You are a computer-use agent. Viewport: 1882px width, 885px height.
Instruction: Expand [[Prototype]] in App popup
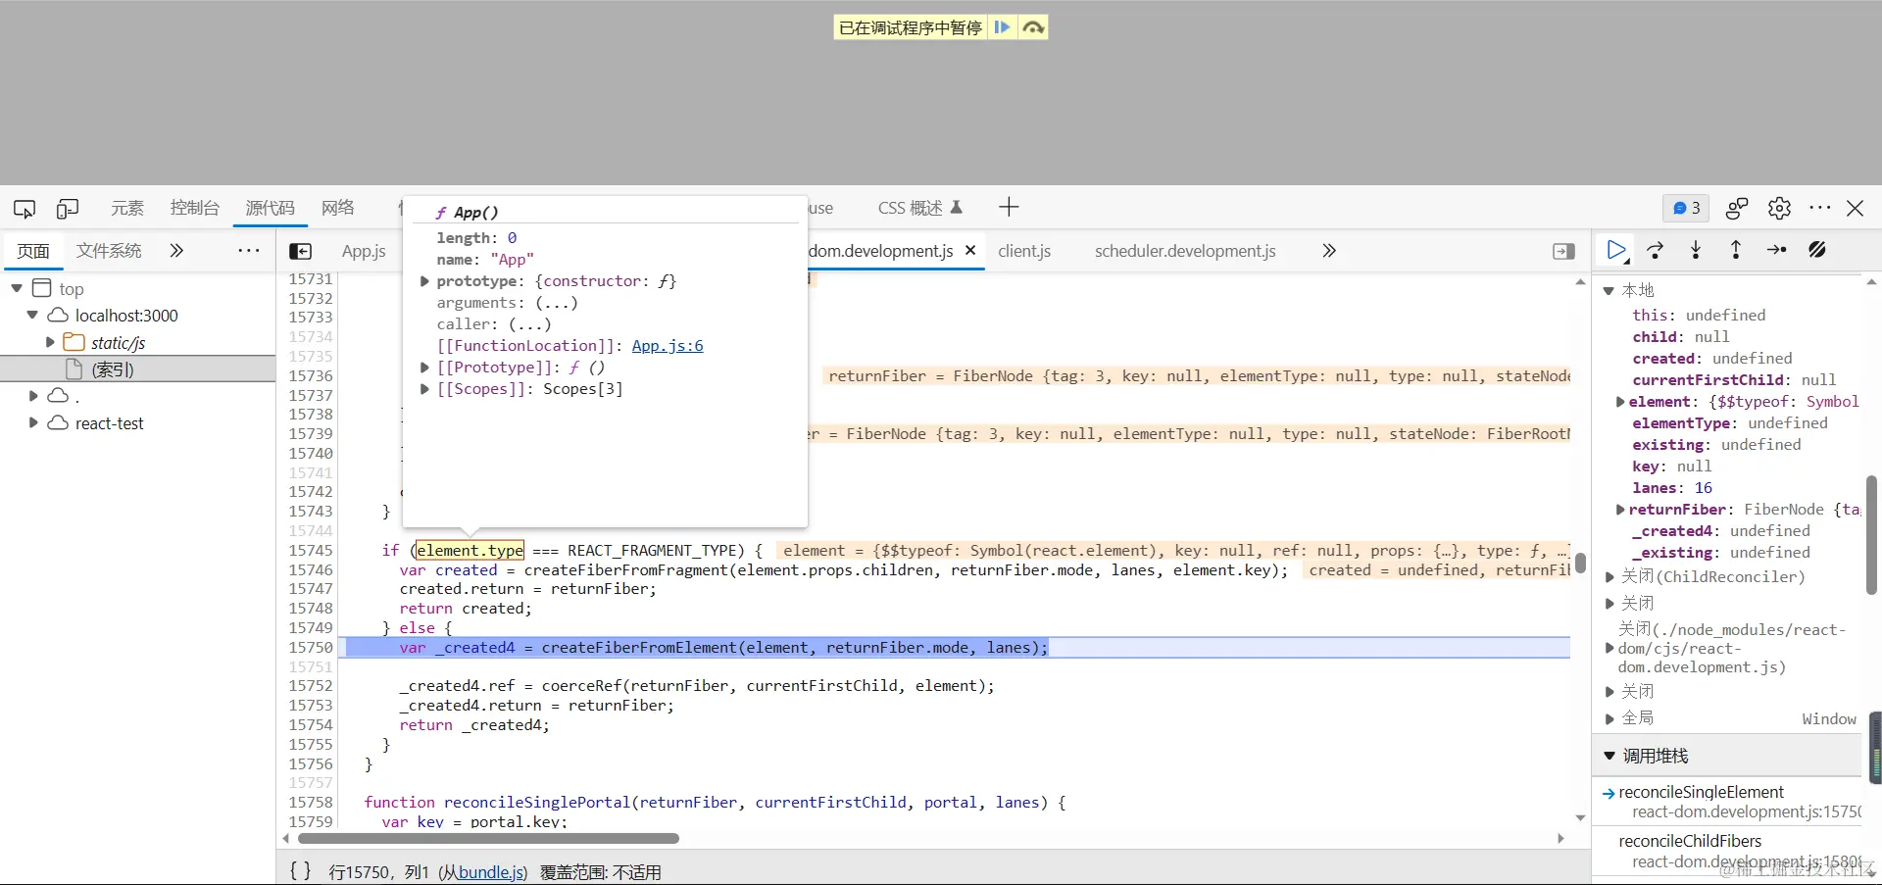(424, 368)
